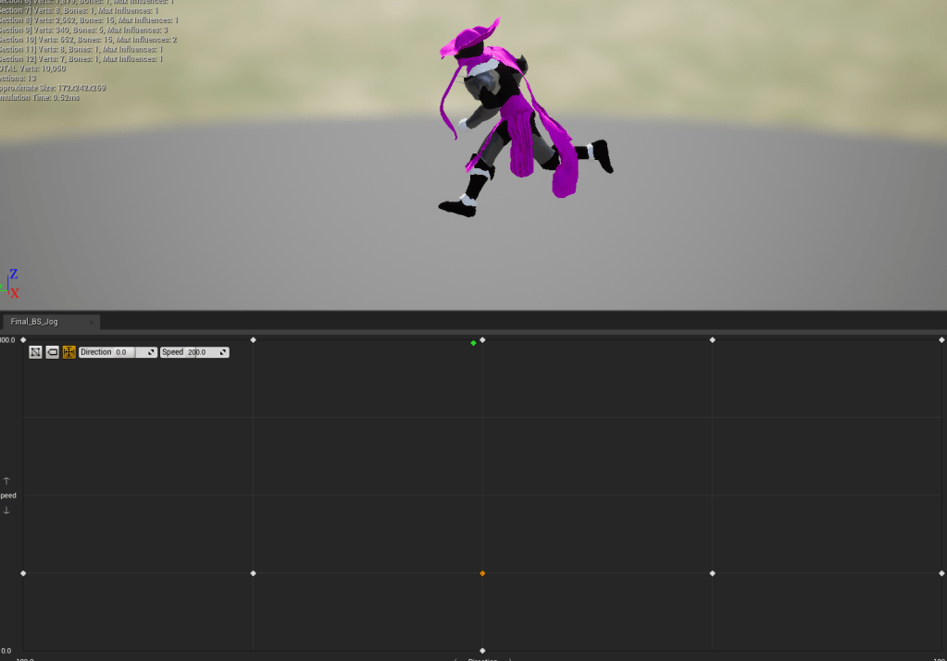Select the bottom-center white sample diamond
This screenshot has width=947, height=661.
pyautogui.click(x=482, y=651)
